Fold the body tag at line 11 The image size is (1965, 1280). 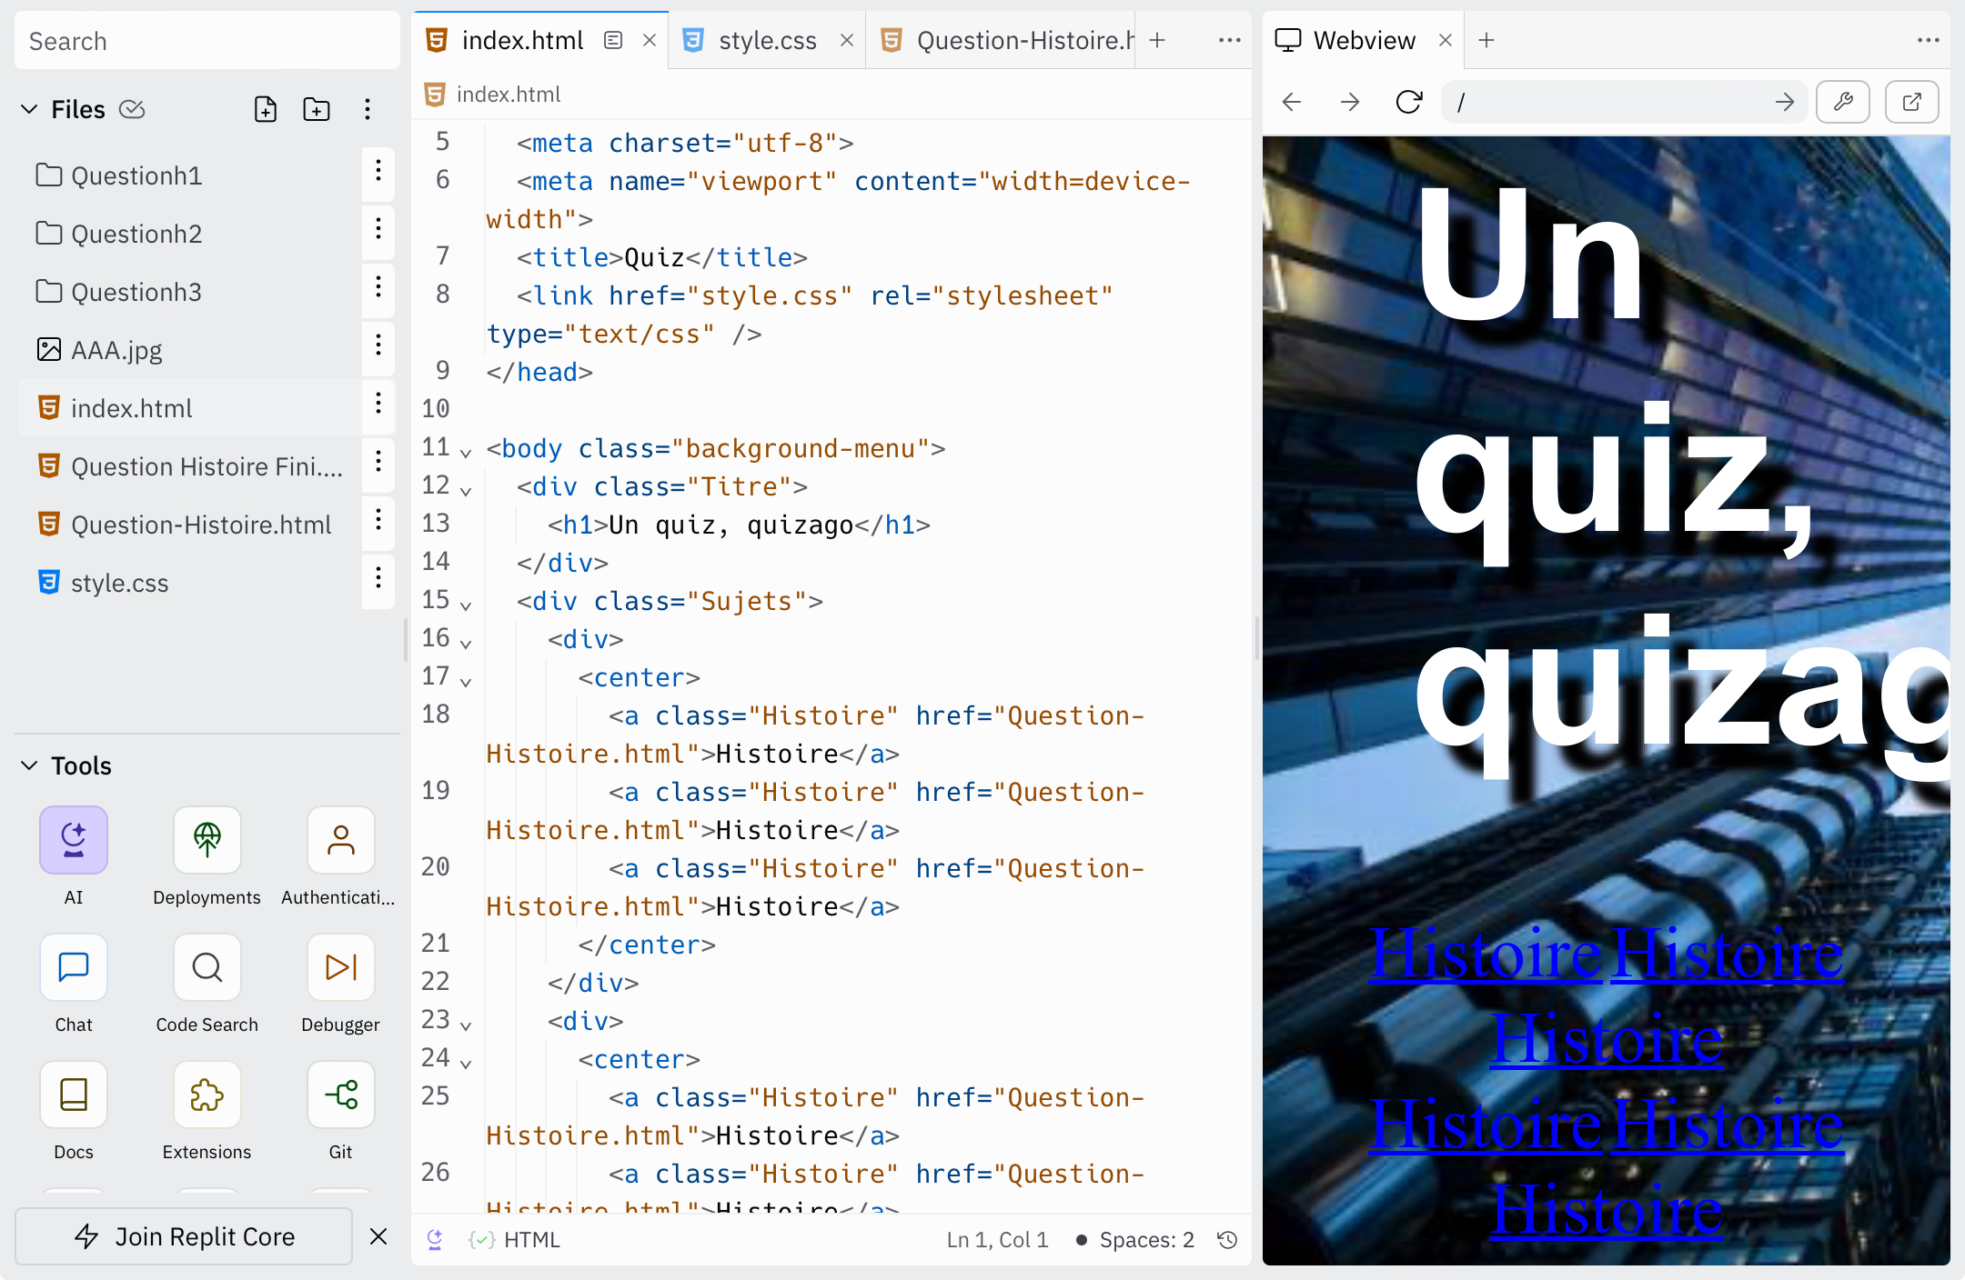point(466,452)
